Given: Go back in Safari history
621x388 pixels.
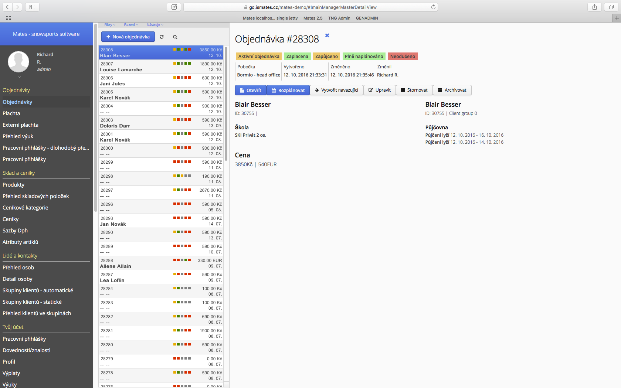Looking at the screenshot, I should [7, 7].
